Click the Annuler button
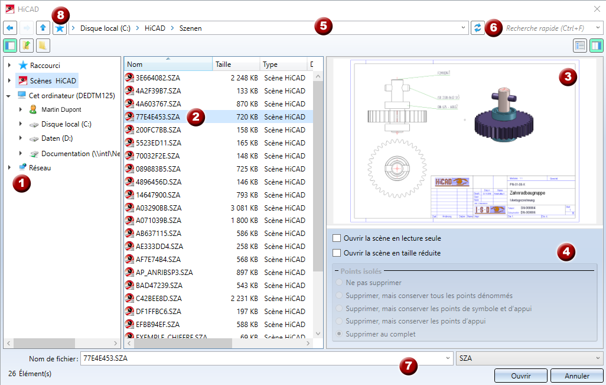The width and height of the screenshot is (606, 385). (576, 376)
